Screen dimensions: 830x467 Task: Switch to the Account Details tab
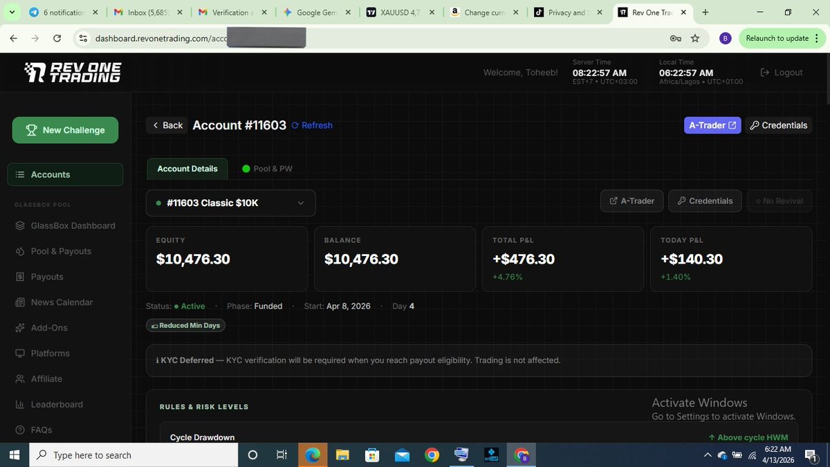click(x=187, y=169)
